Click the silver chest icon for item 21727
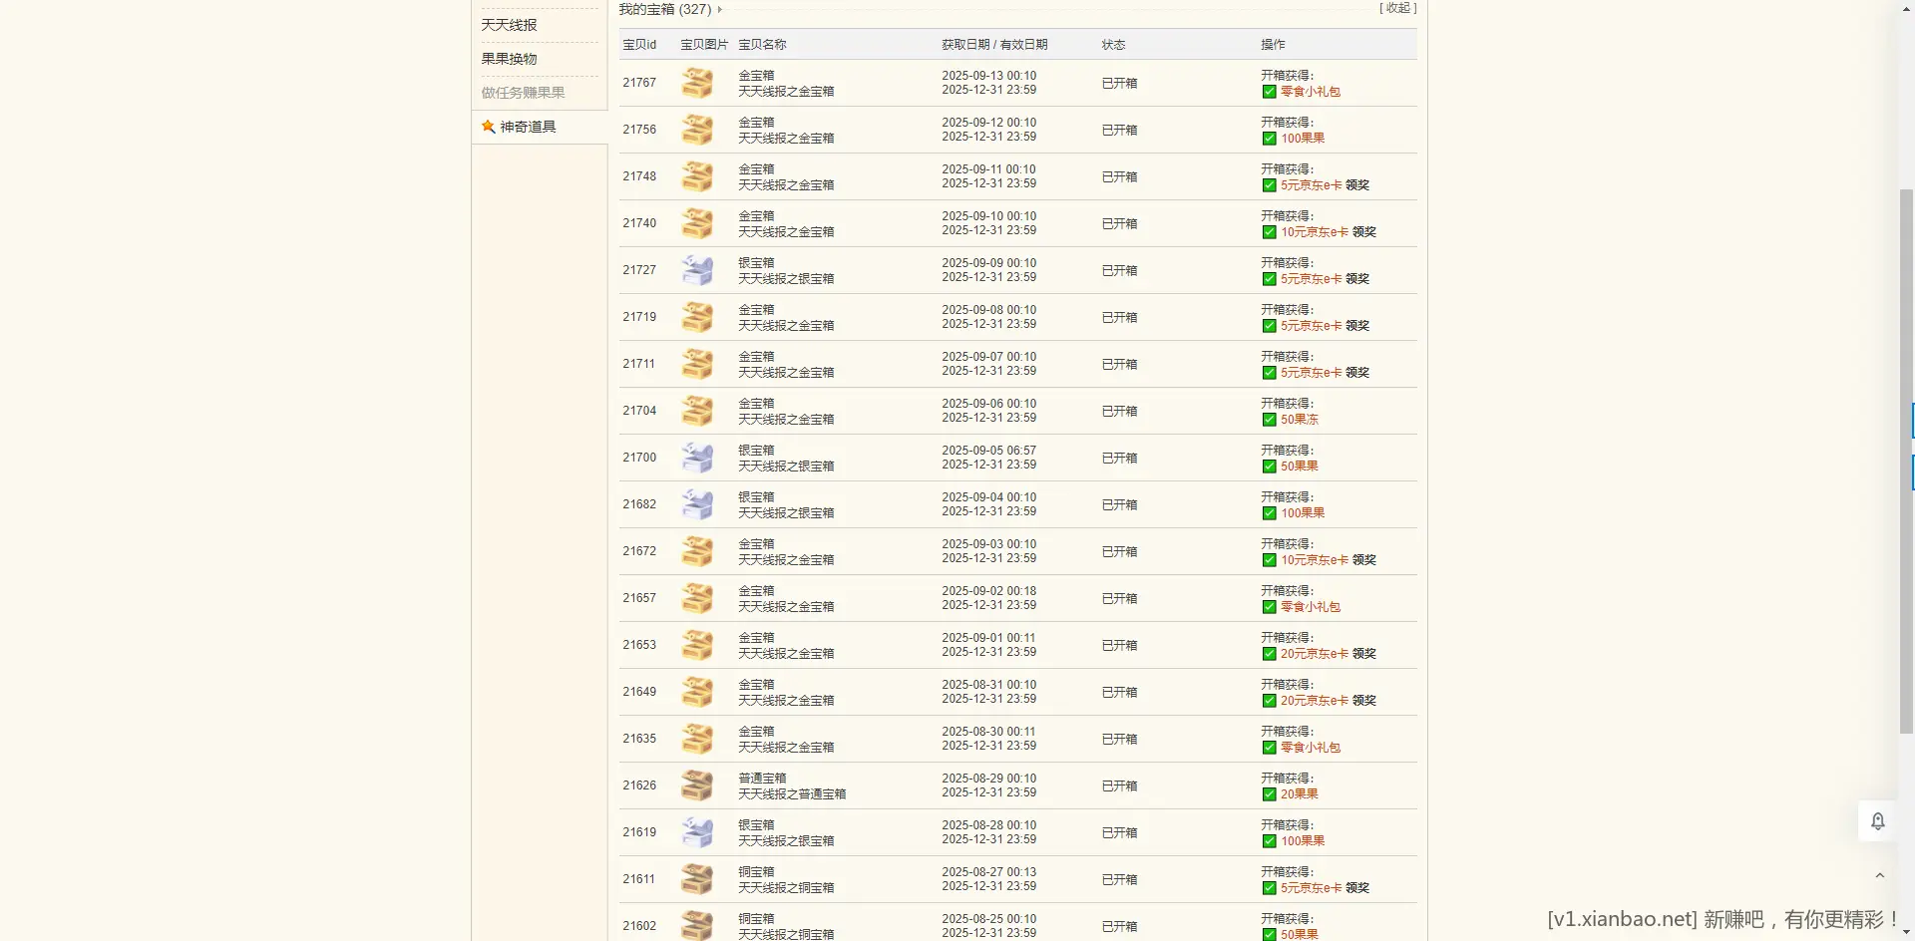 click(697, 270)
